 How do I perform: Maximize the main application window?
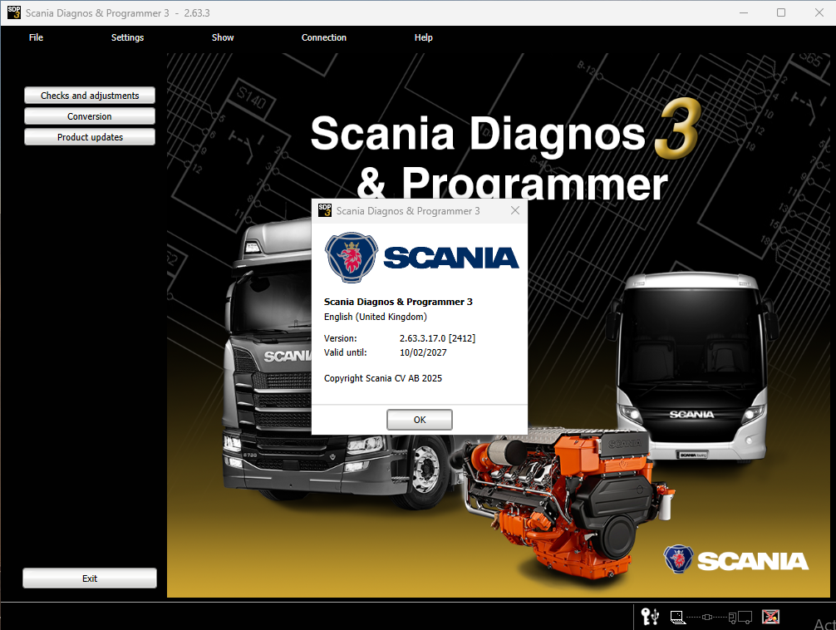click(x=781, y=12)
